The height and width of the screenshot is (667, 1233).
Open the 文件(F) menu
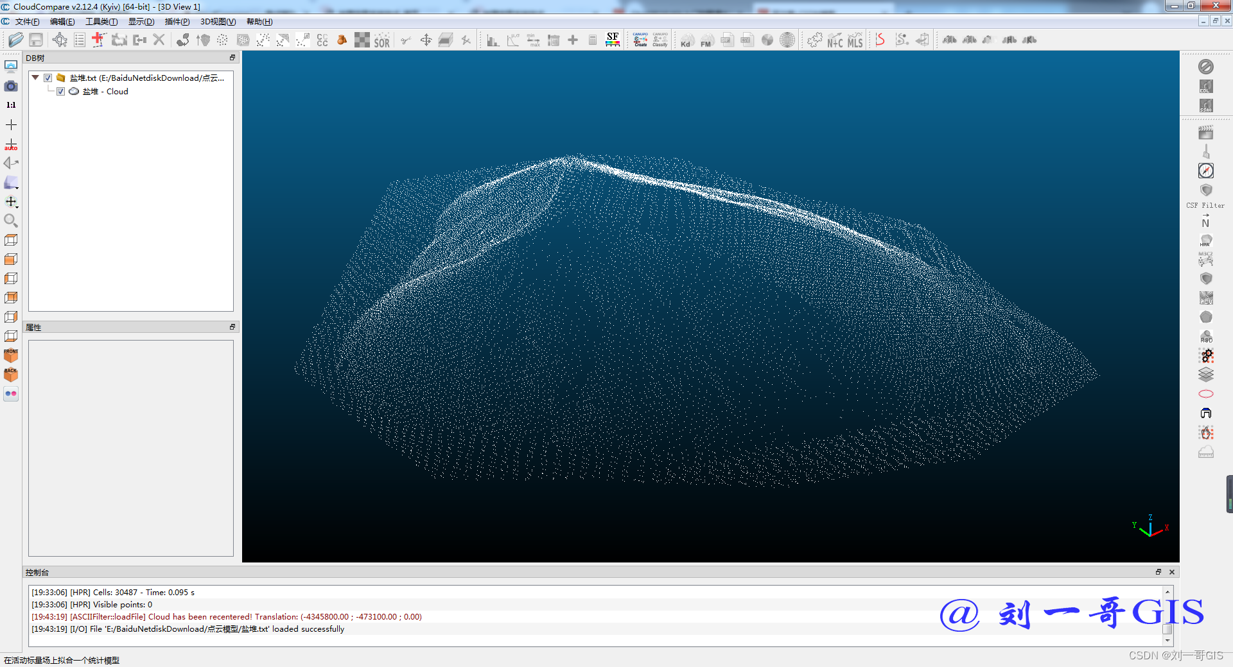(x=27, y=22)
